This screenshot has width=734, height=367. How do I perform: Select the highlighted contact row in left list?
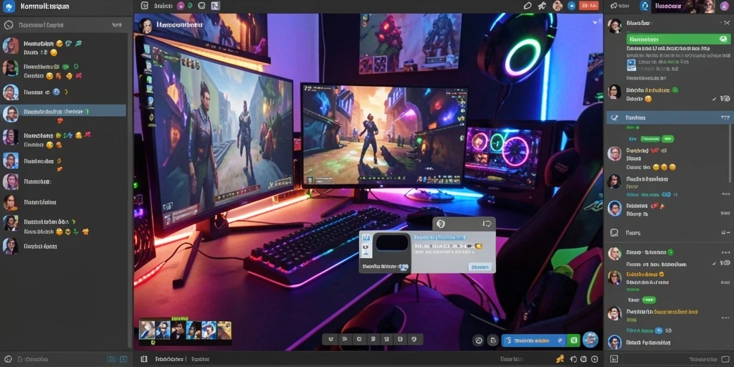64,111
